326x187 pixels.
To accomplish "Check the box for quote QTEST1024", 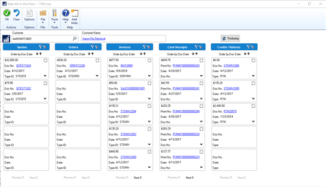I will point(45,60).
